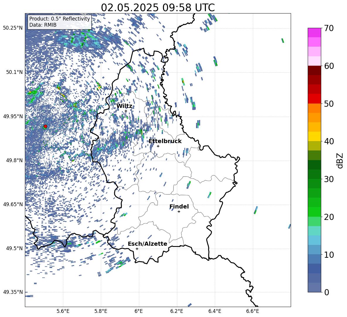Click the 50.1°N latitude label
347x317 pixels.
pyautogui.click(x=14, y=72)
